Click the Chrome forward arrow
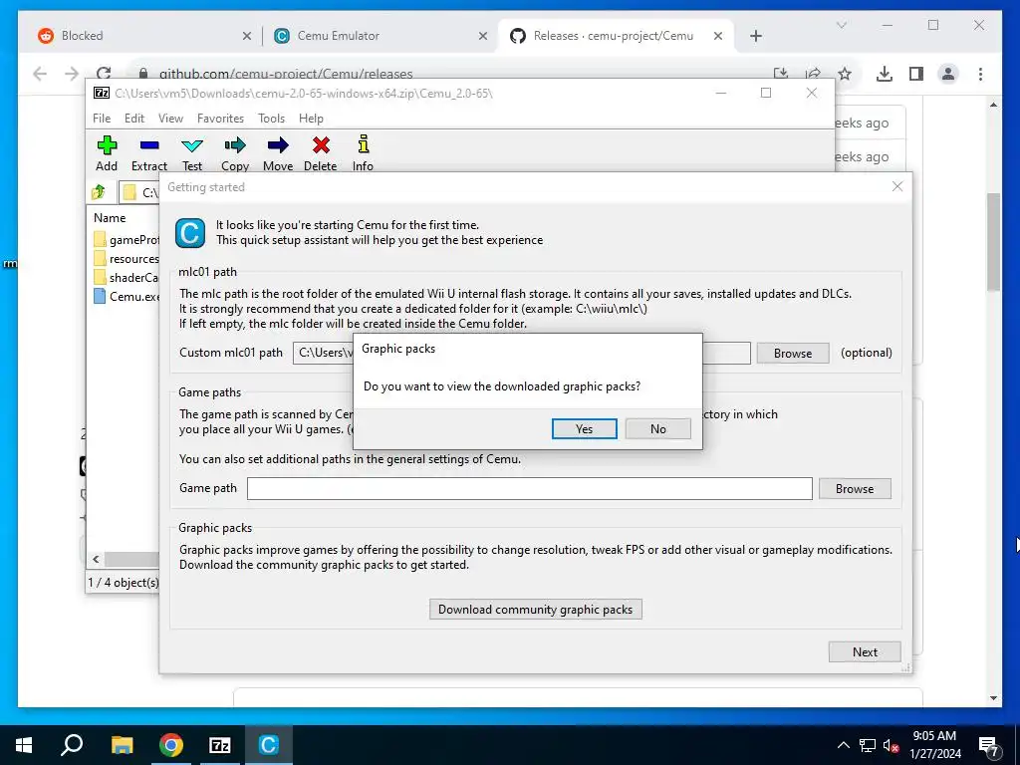 click(x=72, y=74)
